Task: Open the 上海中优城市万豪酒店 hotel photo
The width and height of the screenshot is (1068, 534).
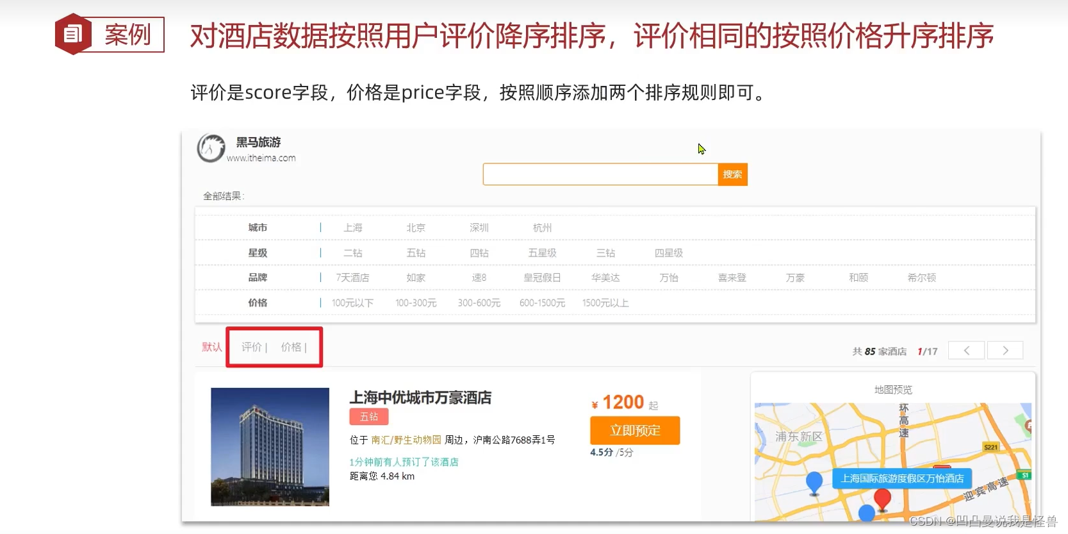Action: (270, 447)
